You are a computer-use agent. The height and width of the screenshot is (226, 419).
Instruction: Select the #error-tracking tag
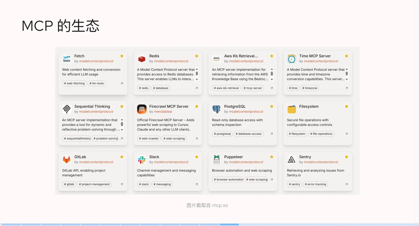pyautogui.click(x=316, y=184)
